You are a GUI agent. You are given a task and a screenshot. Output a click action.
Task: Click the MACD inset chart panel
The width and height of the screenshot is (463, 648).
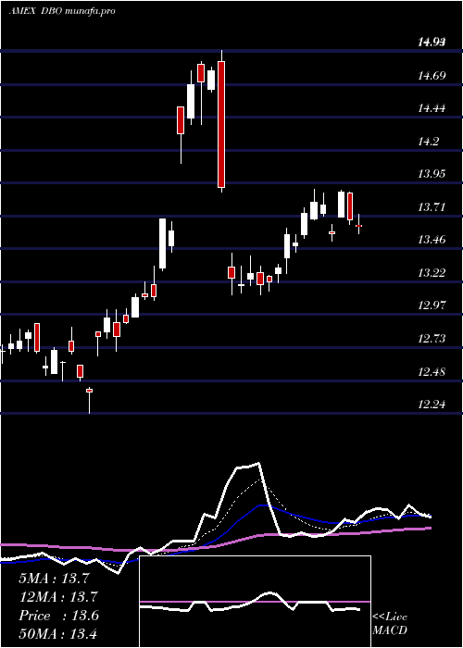click(x=255, y=602)
